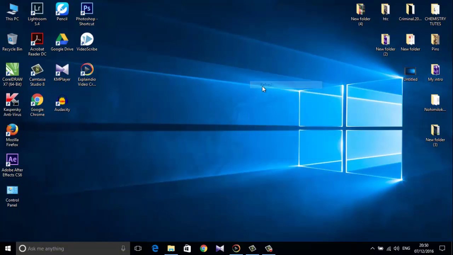Select the Nohimilok... folder

pyautogui.click(x=435, y=103)
